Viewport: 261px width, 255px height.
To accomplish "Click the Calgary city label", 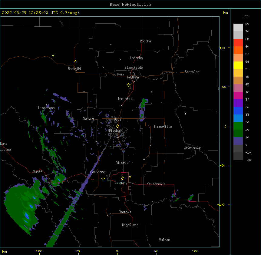I will (x=121, y=183).
